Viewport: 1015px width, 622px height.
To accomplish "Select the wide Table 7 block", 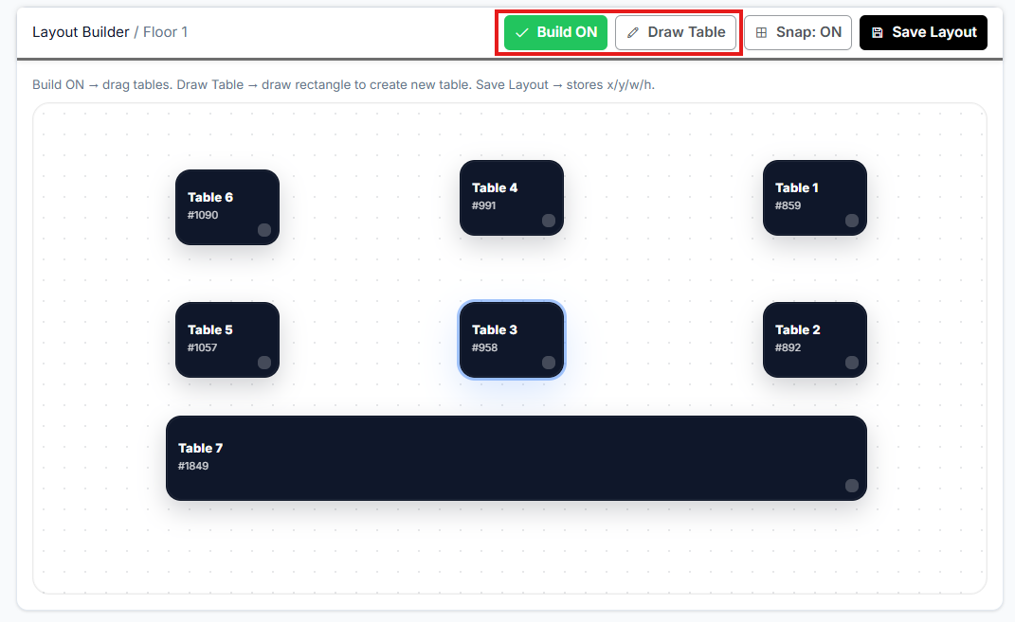I will click(517, 457).
